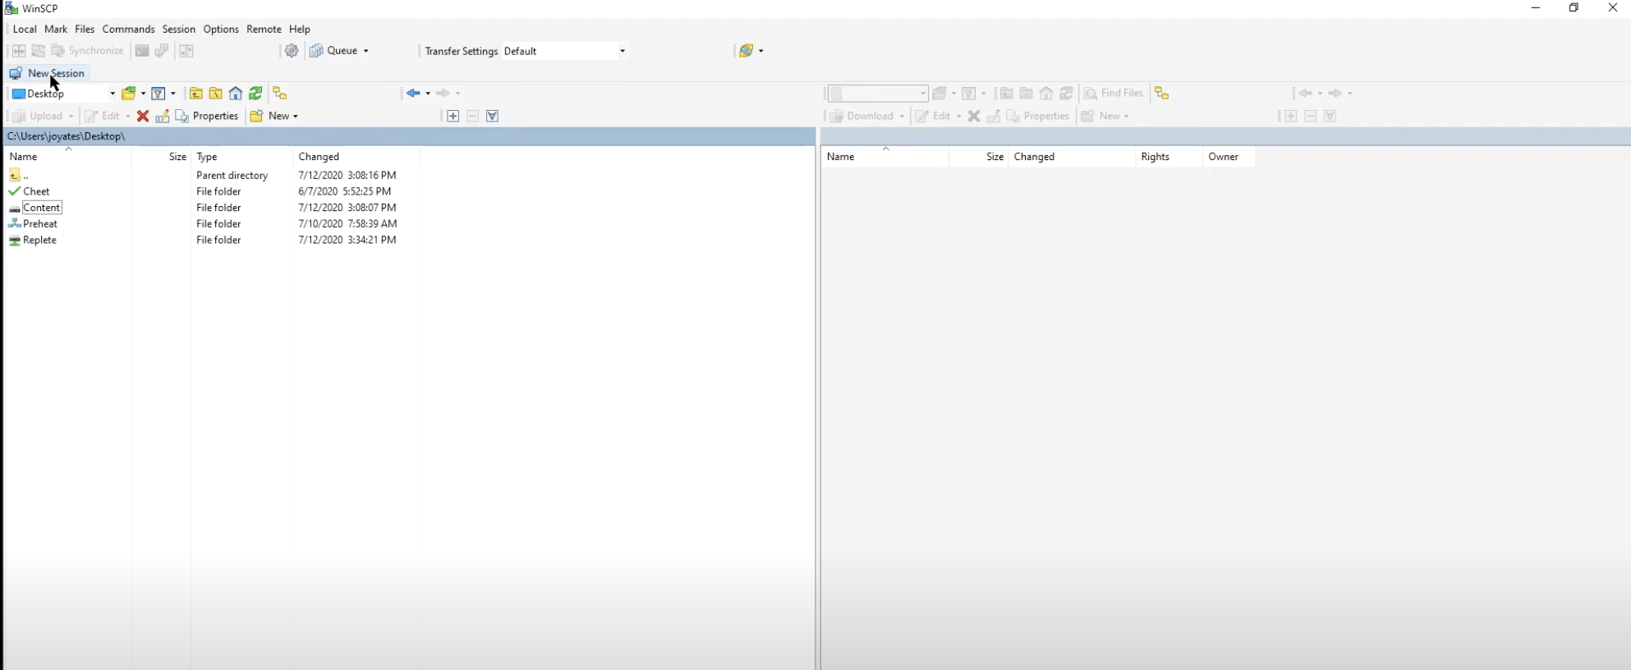This screenshot has height=670, width=1631.
Task: Click the remote Download button
Action: (862, 117)
